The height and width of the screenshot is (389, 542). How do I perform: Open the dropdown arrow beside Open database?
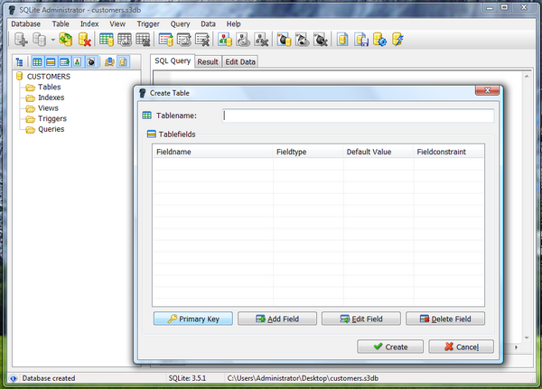click(53, 40)
